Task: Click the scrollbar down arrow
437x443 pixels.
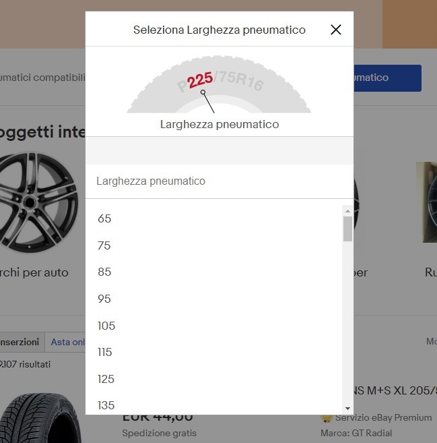Action: click(x=347, y=409)
